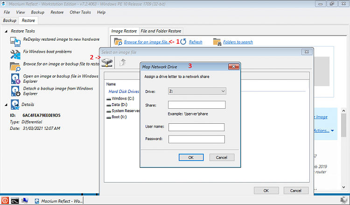This screenshot has width=350, height=205.
Task: Click into the Share input field
Action: click(x=196, y=105)
